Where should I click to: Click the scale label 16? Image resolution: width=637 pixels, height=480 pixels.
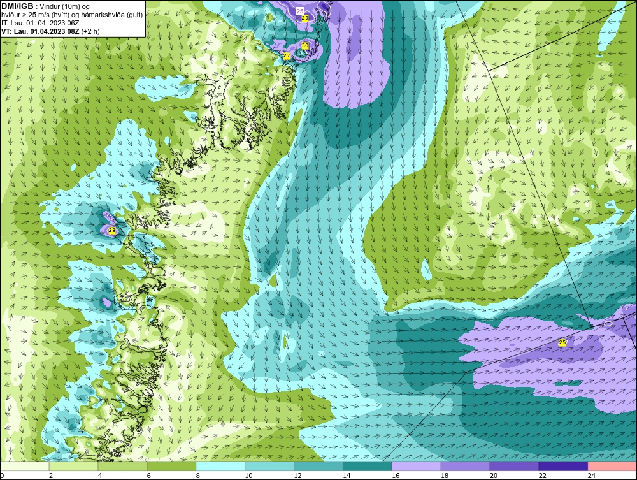pyautogui.click(x=396, y=476)
